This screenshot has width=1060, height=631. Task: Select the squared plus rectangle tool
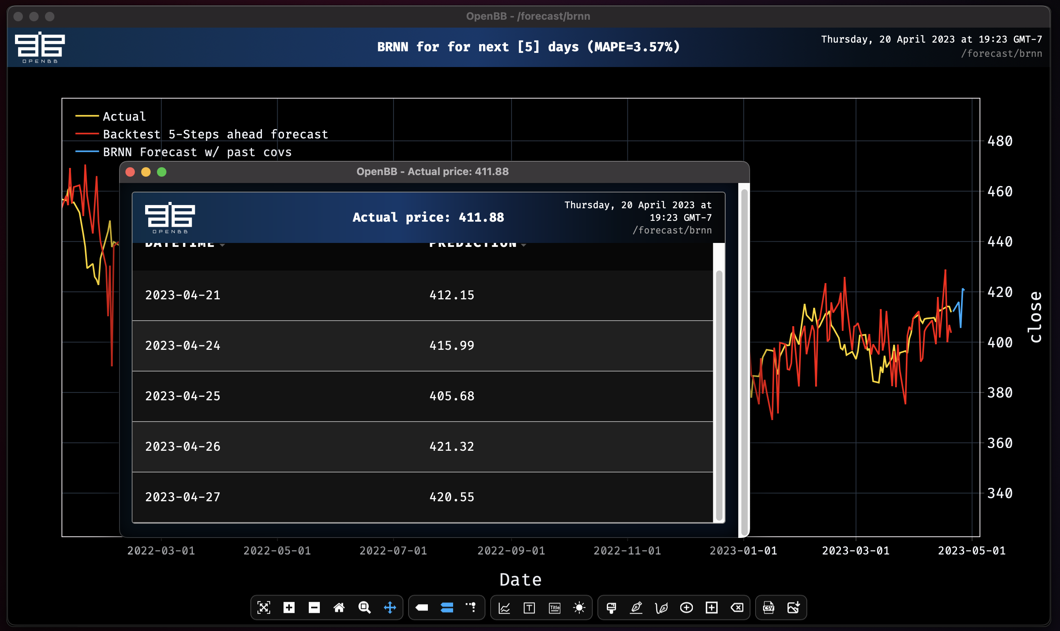coord(711,608)
